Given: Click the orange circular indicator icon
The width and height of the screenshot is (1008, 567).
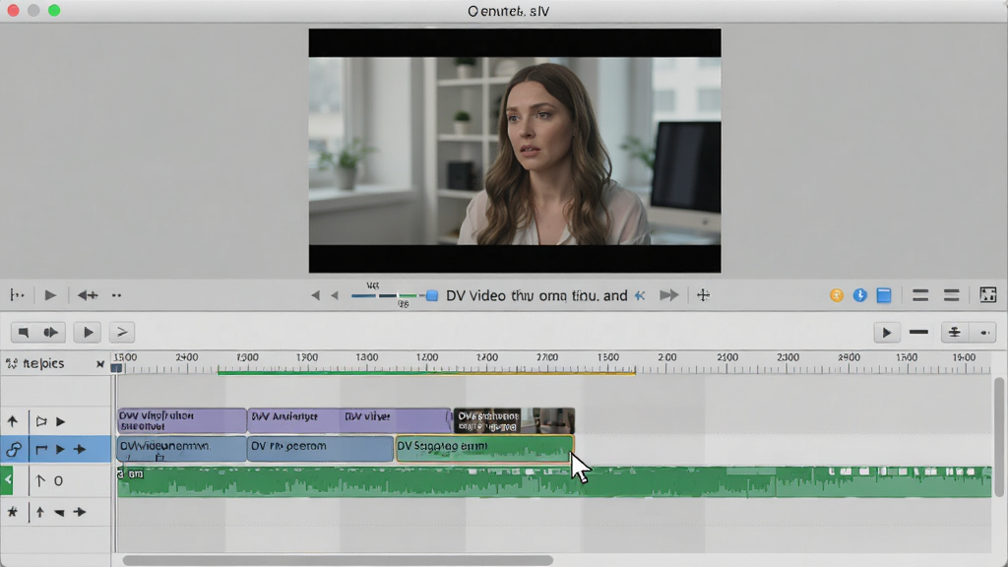Looking at the screenshot, I should coord(837,295).
